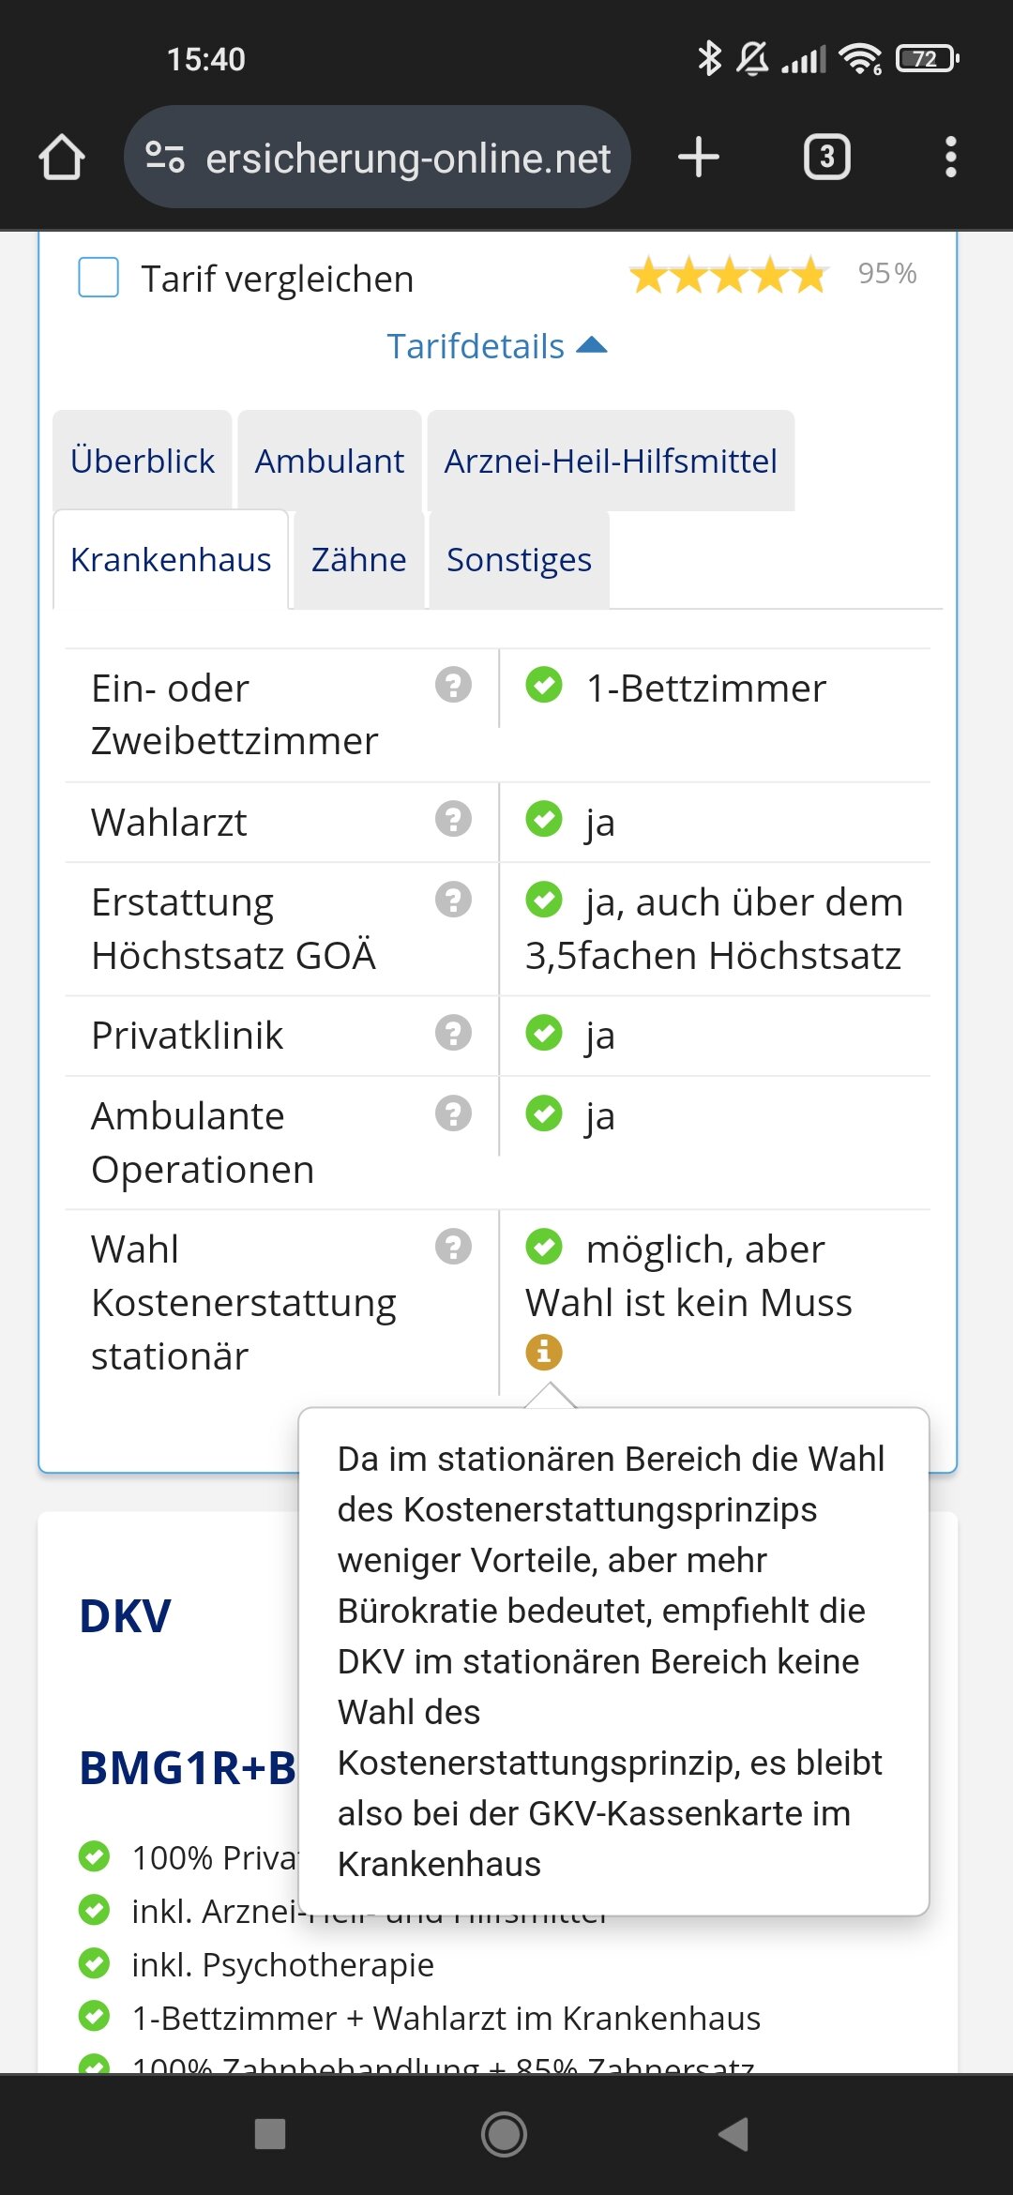Open the Sonstiges tab
The height and width of the screenshot is (2195, 1013).
pyautogui.click(x=519, y=560)
